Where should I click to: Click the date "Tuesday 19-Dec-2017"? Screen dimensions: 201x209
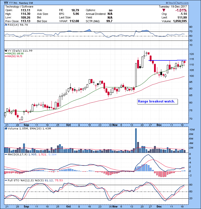click(x=173, y=7)
